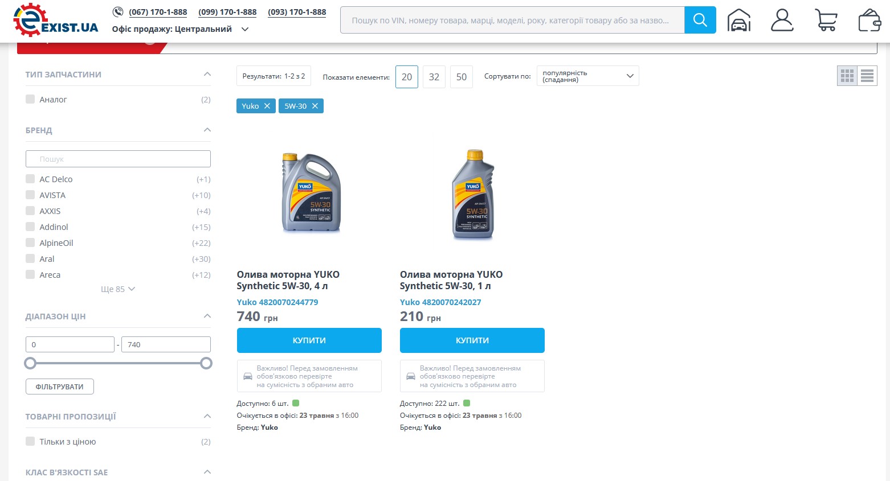Expand Ще 85 more brands

tap(118, 289)
